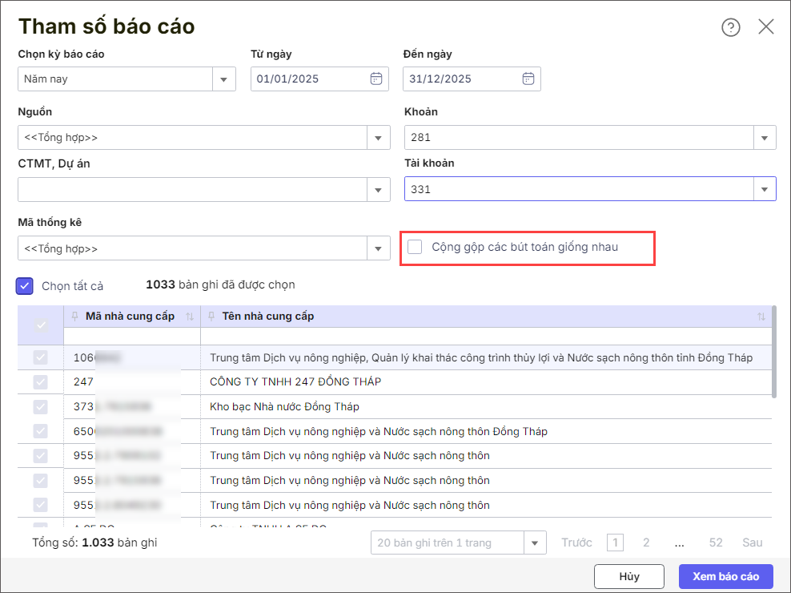Enable Cộng gộp các bút toán giống nhau
This screenshot has width=791, height=593.
[415, 247]
